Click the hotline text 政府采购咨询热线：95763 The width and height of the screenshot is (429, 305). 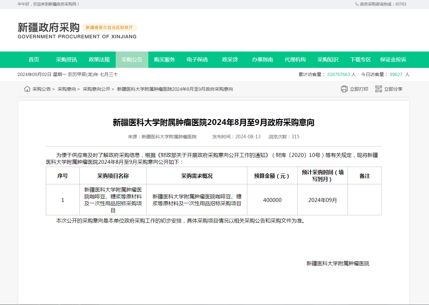(x=383, y=4)
